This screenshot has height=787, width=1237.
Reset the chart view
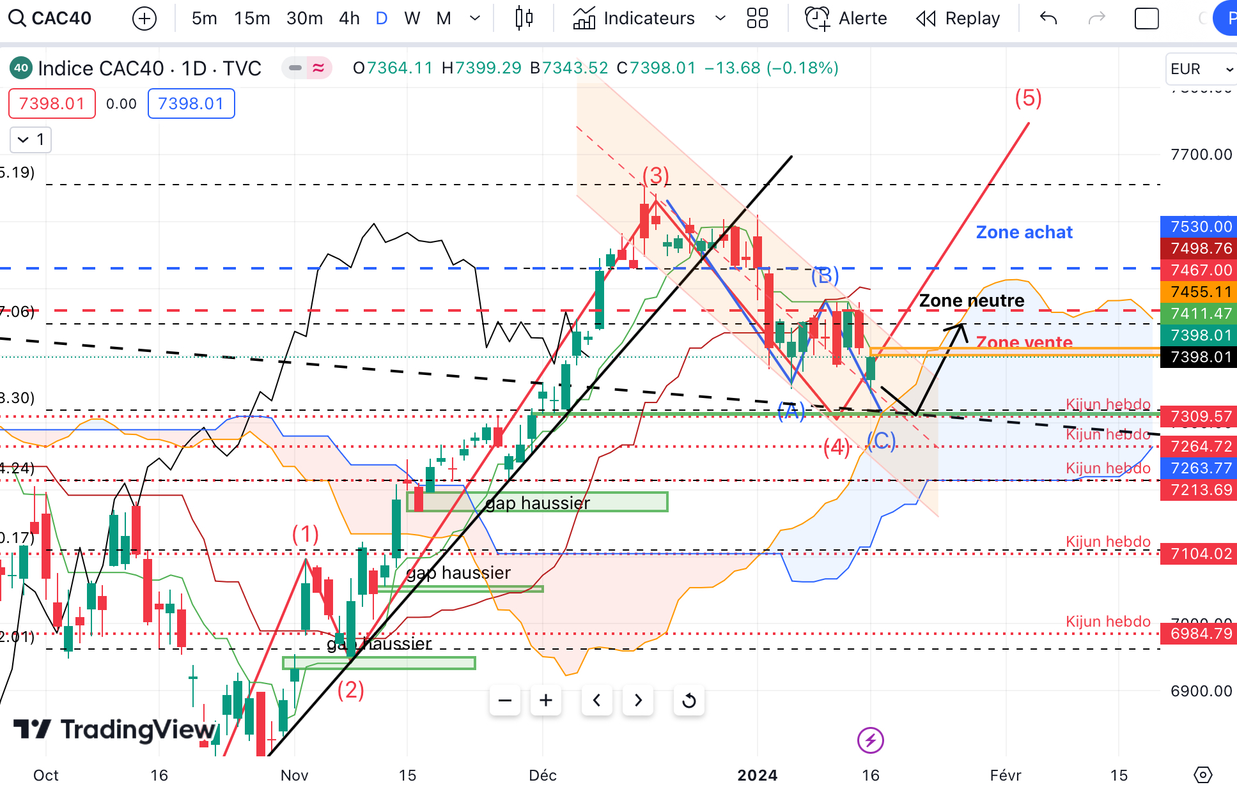(689, 701)
